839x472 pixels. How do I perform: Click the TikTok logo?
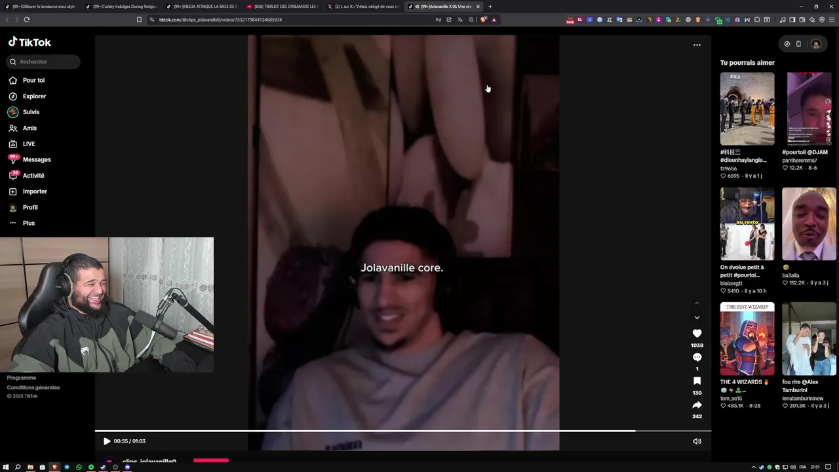tap(29, 42)
